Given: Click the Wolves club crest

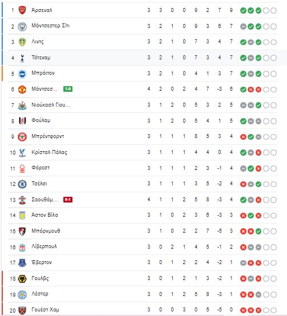Looking at the screenshot, I should coord(22,279).
